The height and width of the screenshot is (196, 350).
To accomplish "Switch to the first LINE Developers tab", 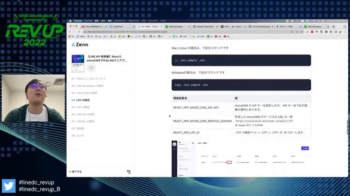I will [x=177, y=27].
